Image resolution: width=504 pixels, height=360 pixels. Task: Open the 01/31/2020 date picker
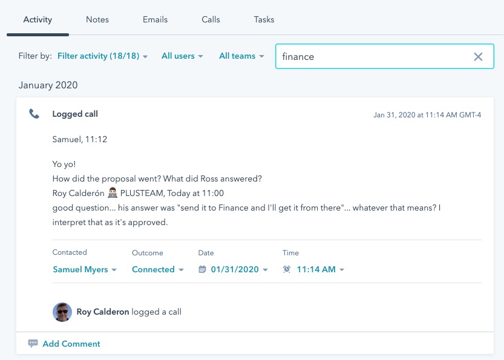click(239, 269)
